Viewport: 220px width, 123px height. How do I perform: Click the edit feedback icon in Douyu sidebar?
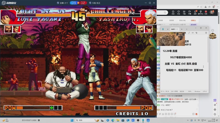pos(215,114)
